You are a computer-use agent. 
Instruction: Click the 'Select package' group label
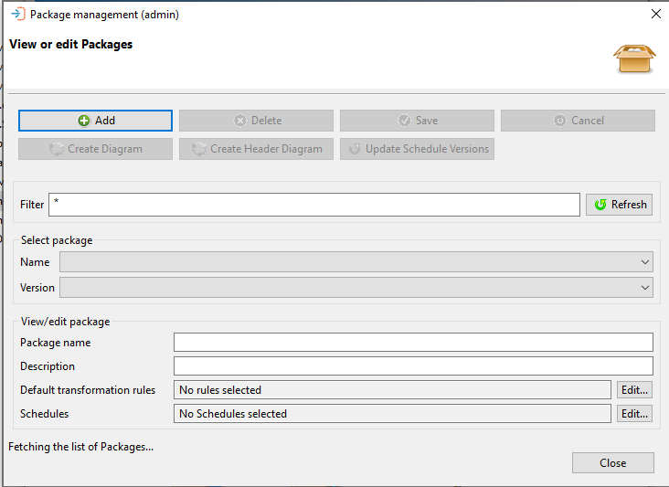point(57,240)
